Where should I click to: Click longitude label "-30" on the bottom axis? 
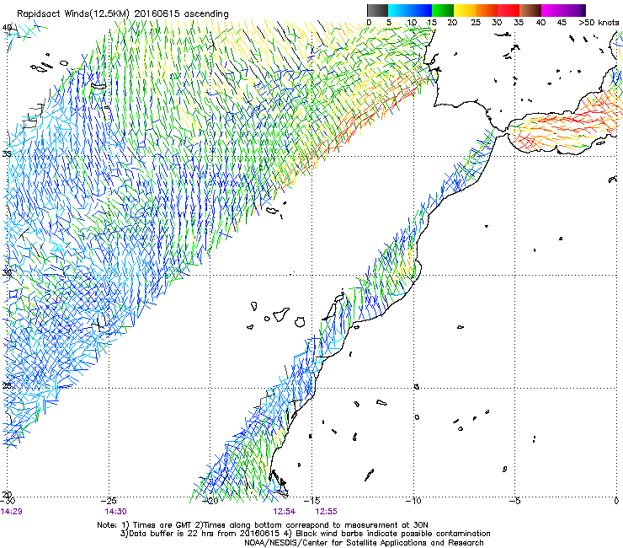[x=8, y=501]
